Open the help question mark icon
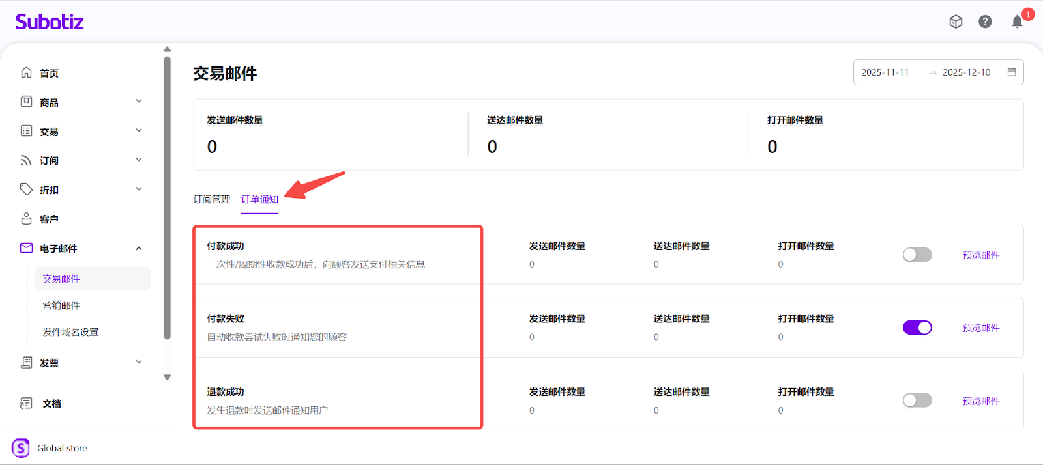This screenshot has width=1043, height=465. pyautogui.click(x=985, y=22)
